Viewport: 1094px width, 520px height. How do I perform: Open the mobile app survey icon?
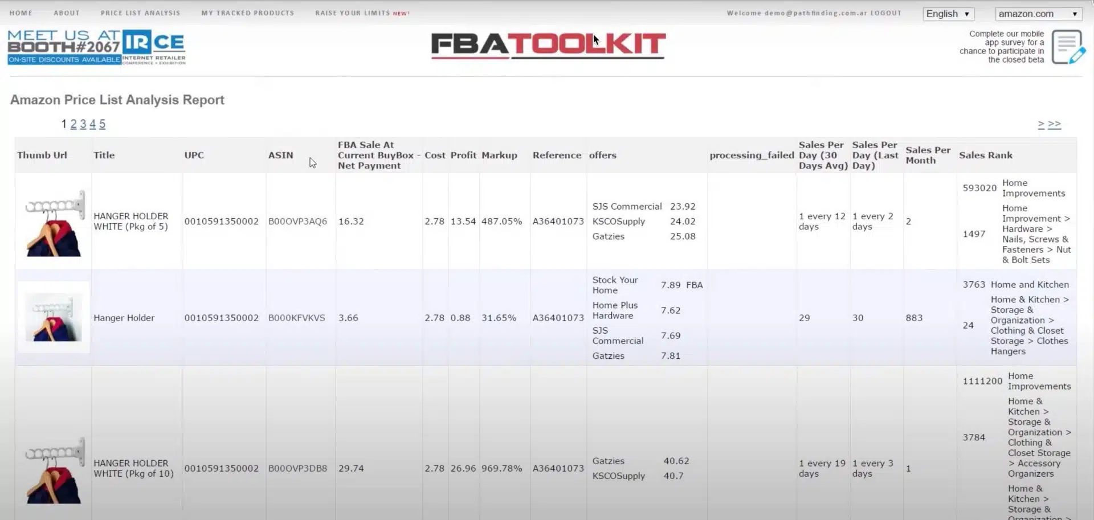tap(1068, 47)
